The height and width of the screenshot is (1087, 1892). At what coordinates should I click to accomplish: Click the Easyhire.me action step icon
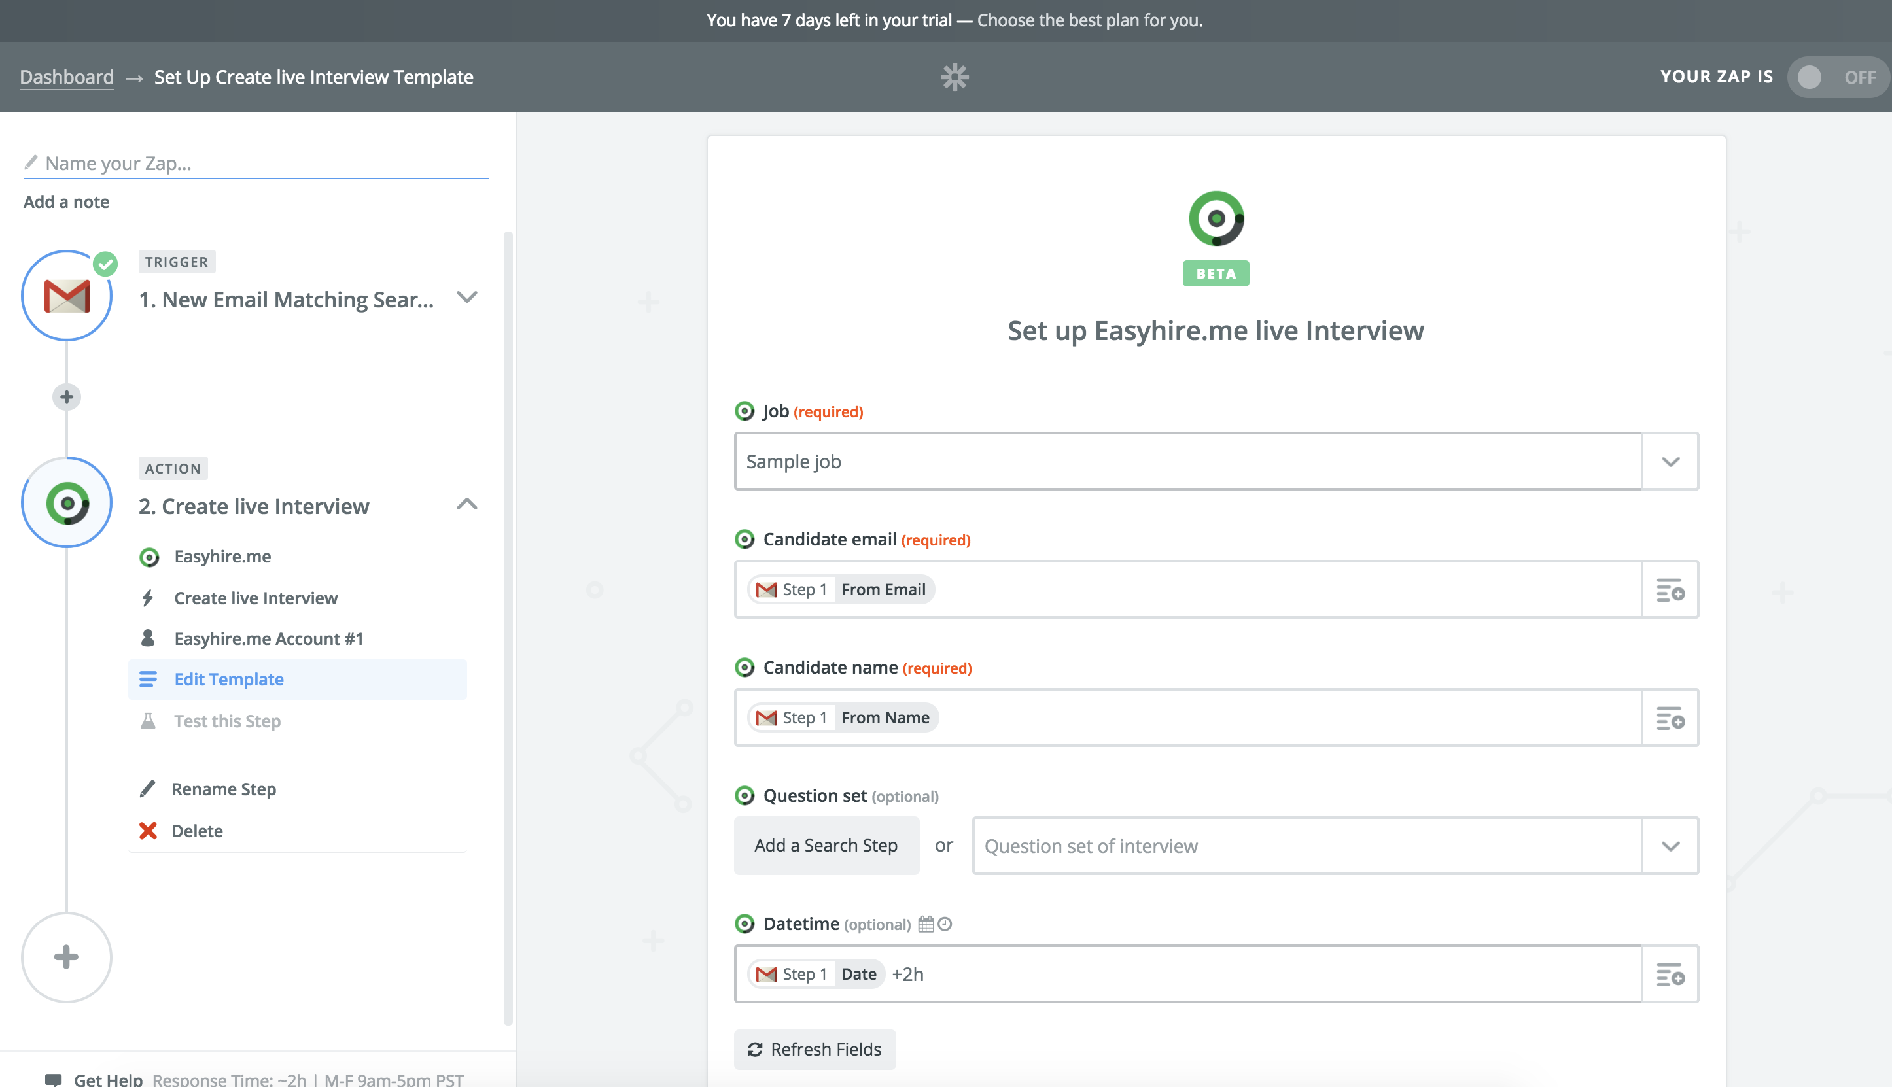click(x=67, y=503)
